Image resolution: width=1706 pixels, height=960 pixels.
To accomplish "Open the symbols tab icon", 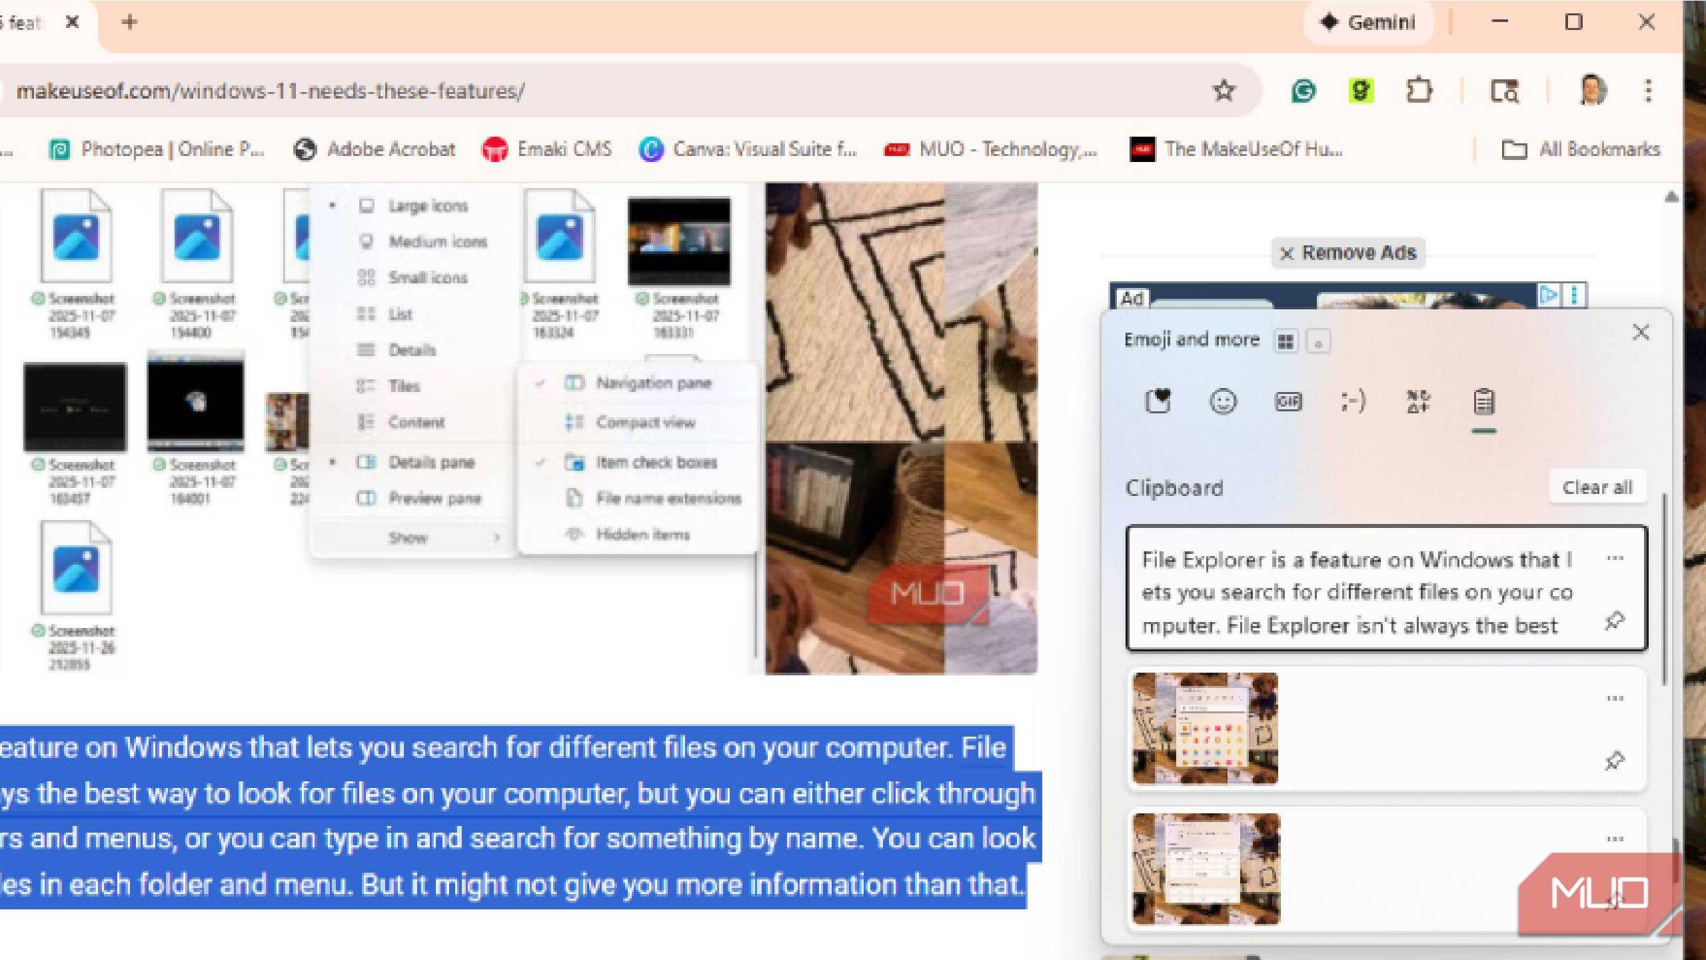I will click(x=1418, y=401).
